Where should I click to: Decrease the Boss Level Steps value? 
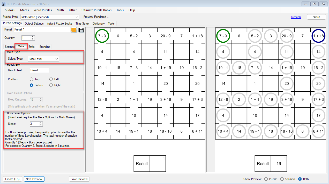point(41,125)
